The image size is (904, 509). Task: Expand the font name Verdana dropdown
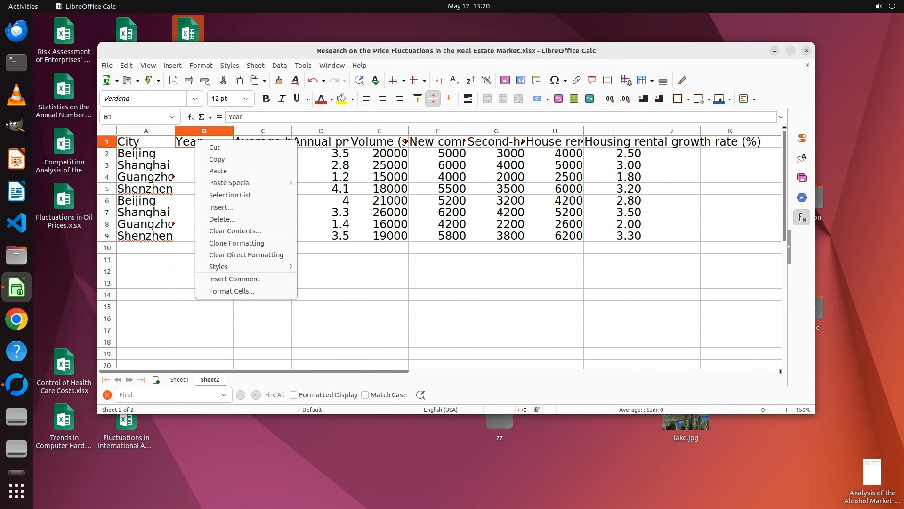pyautogui.click(x=194, y=99)
